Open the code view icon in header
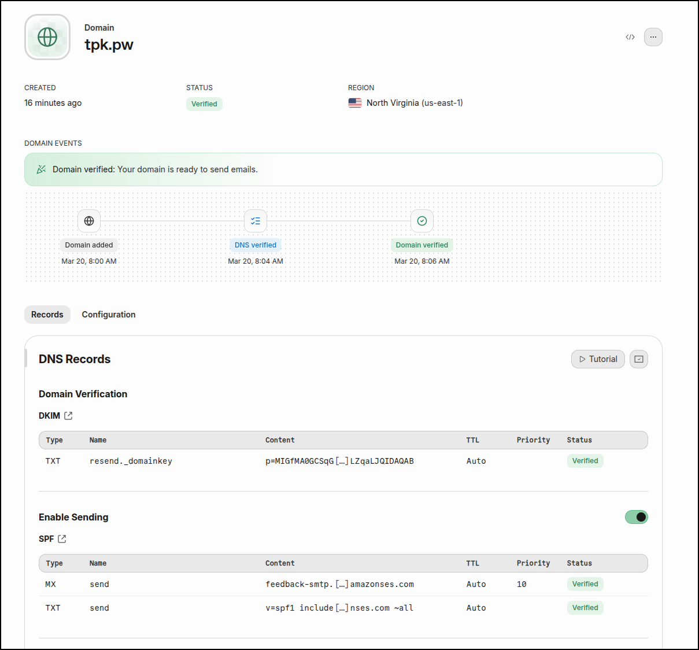This screenshot has width=699, height=650. [630, 37]
